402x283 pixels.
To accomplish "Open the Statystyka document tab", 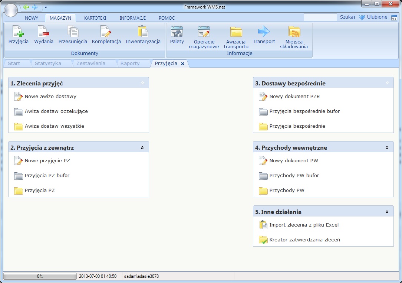I will (x=48, y=64).
